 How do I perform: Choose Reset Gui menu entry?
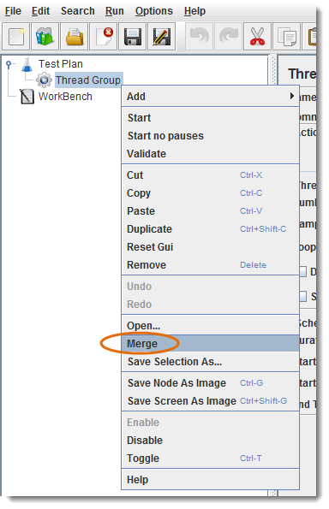[211, 246]
